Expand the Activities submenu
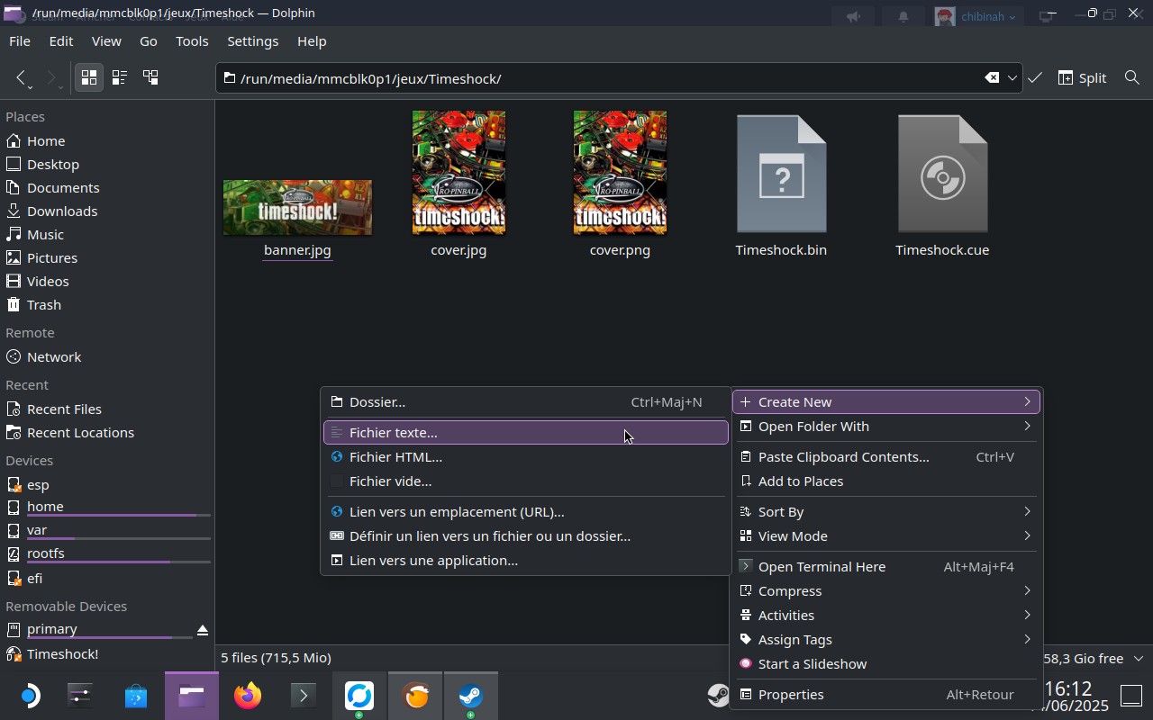1153x720 pixels. (886, 616)
